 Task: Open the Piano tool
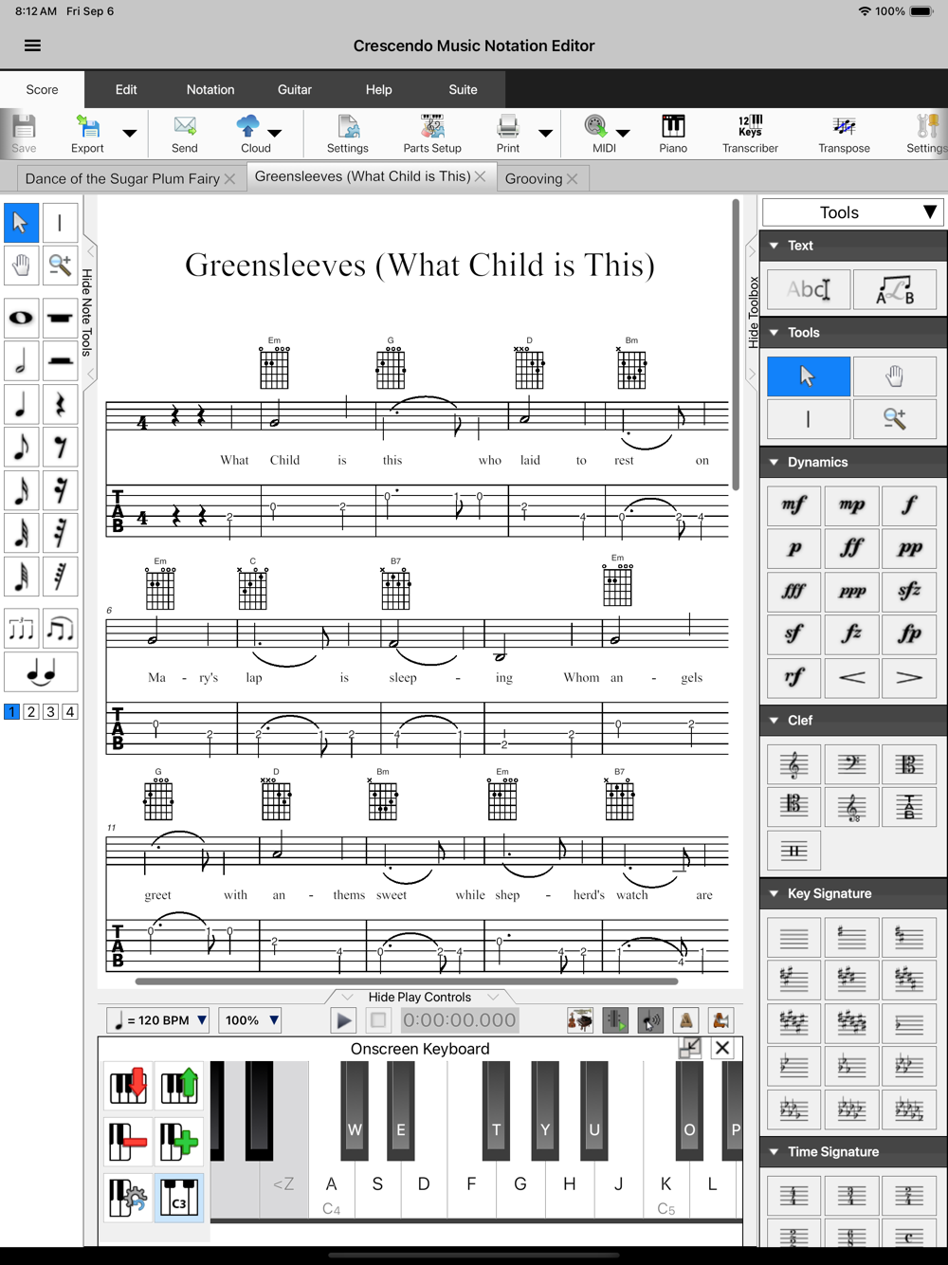(x=673, y=134)
